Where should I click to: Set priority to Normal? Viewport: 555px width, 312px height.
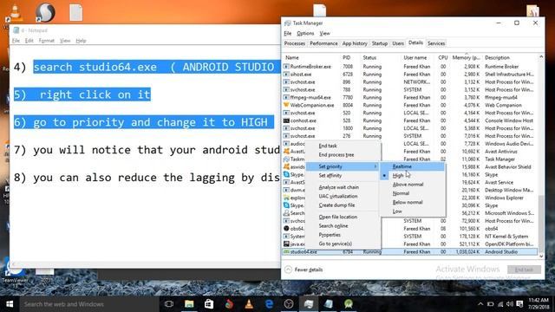(401, 193)
